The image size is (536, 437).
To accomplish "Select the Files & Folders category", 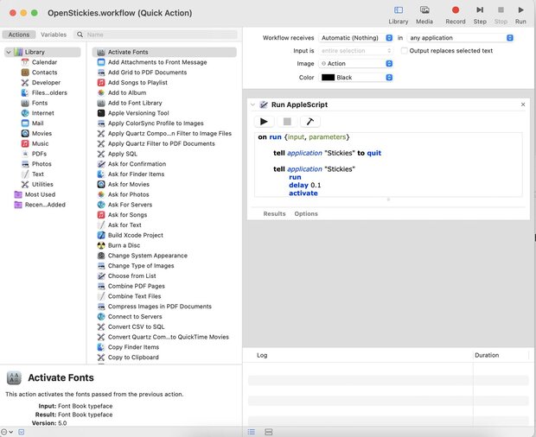I will point(49,93).
